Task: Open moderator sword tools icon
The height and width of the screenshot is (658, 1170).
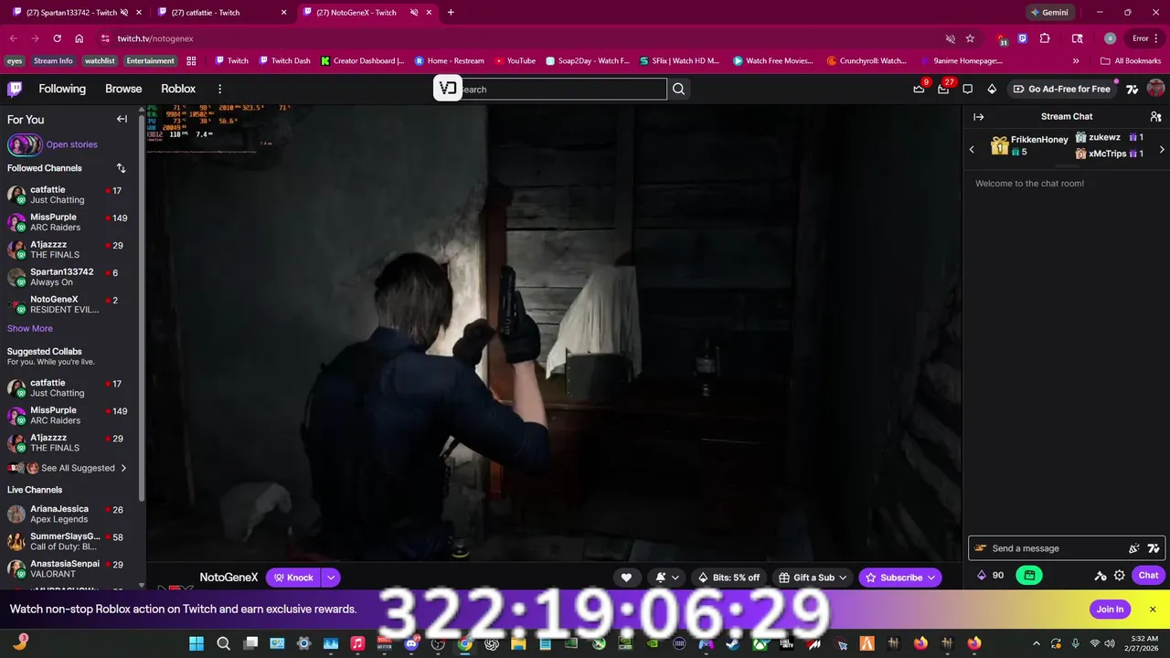Action: (x=1101, y=575)
